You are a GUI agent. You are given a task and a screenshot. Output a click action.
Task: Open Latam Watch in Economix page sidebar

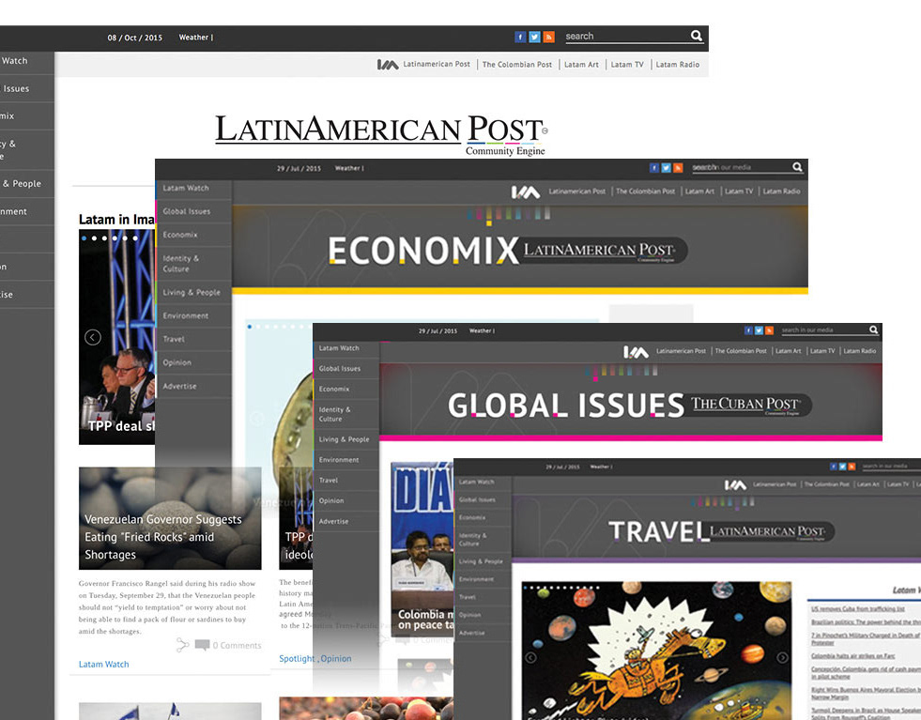tap(186, 188)
